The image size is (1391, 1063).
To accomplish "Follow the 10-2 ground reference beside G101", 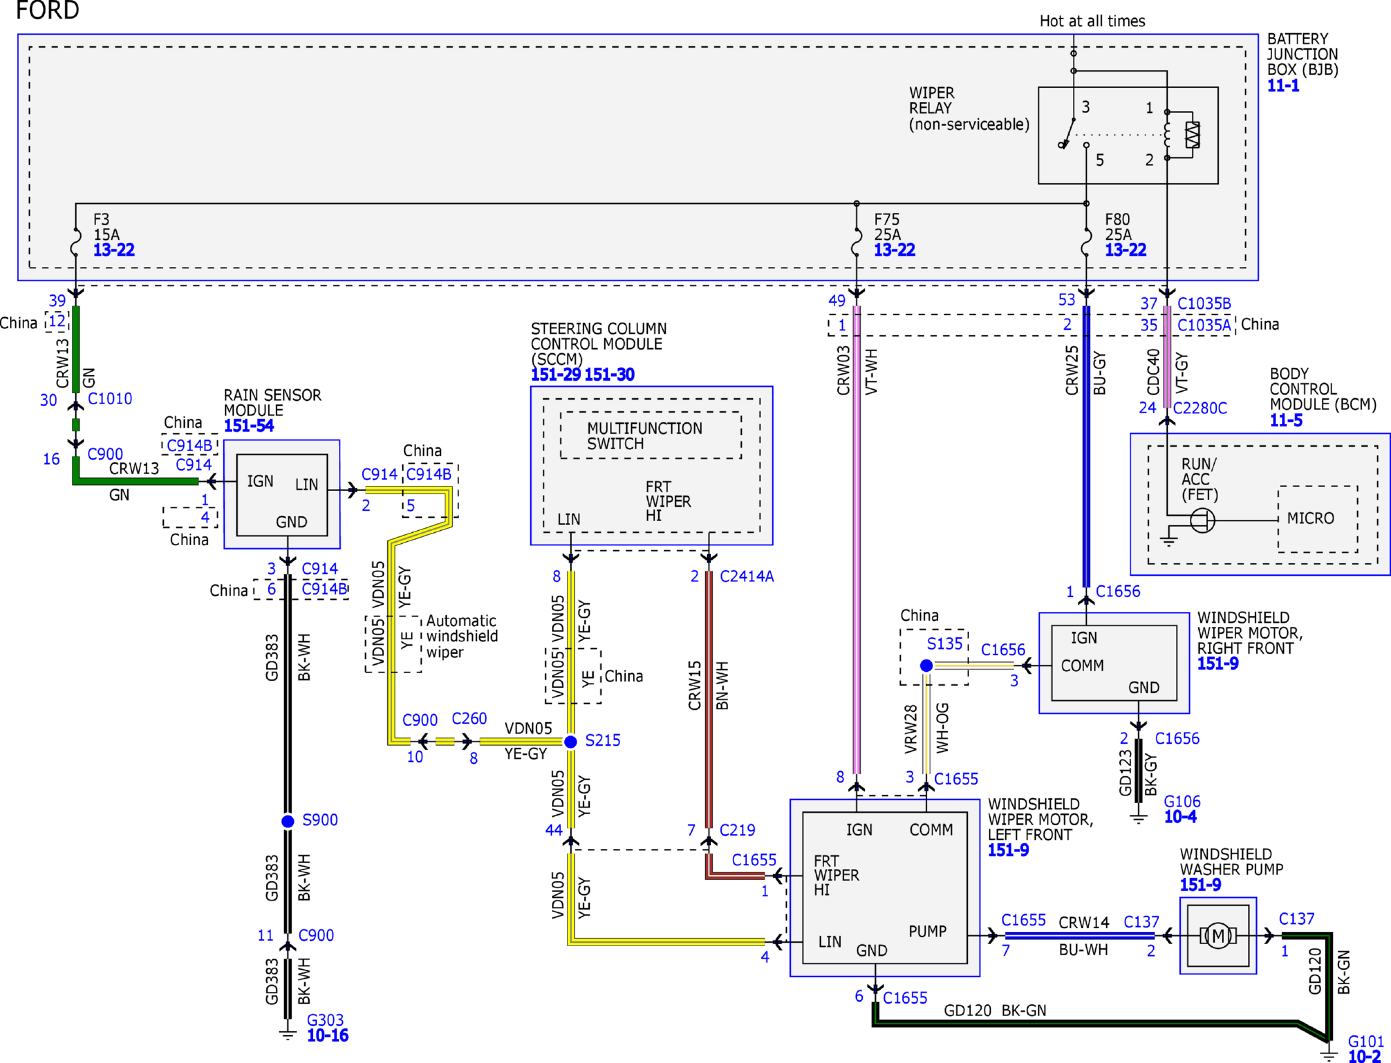I will tap(1364, 1056).
